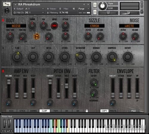Image resolution: width=149 pixels, height=134 pixels.
Task: Adjust the Tone Tune knob
Action: click(10, 36)
